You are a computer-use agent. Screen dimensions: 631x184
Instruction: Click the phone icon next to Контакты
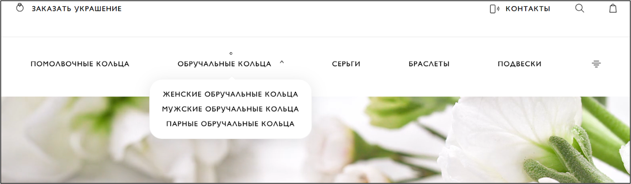[x=494, y=9]
